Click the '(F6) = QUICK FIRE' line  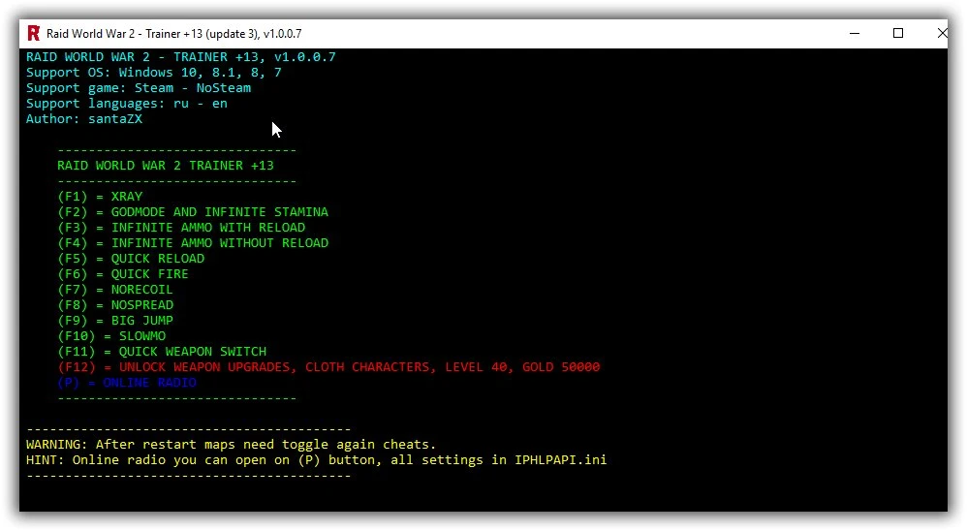coord(123,273)
